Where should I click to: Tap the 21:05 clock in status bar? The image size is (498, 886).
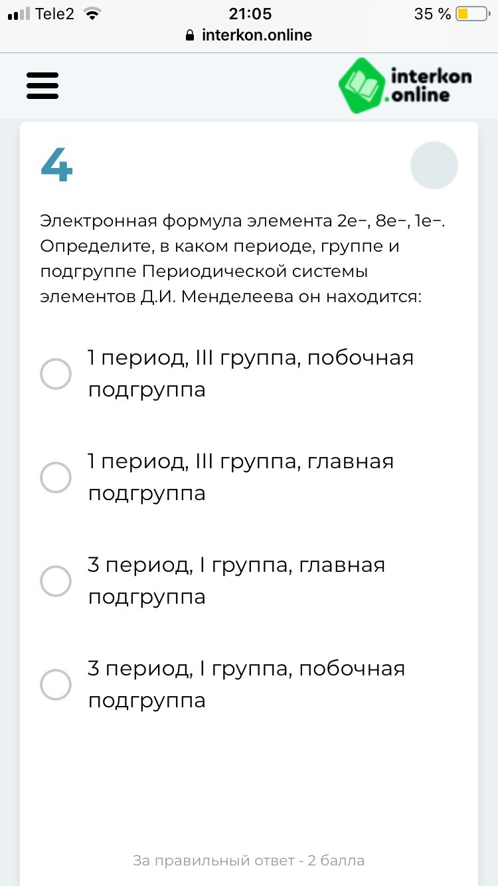point(250,14)
